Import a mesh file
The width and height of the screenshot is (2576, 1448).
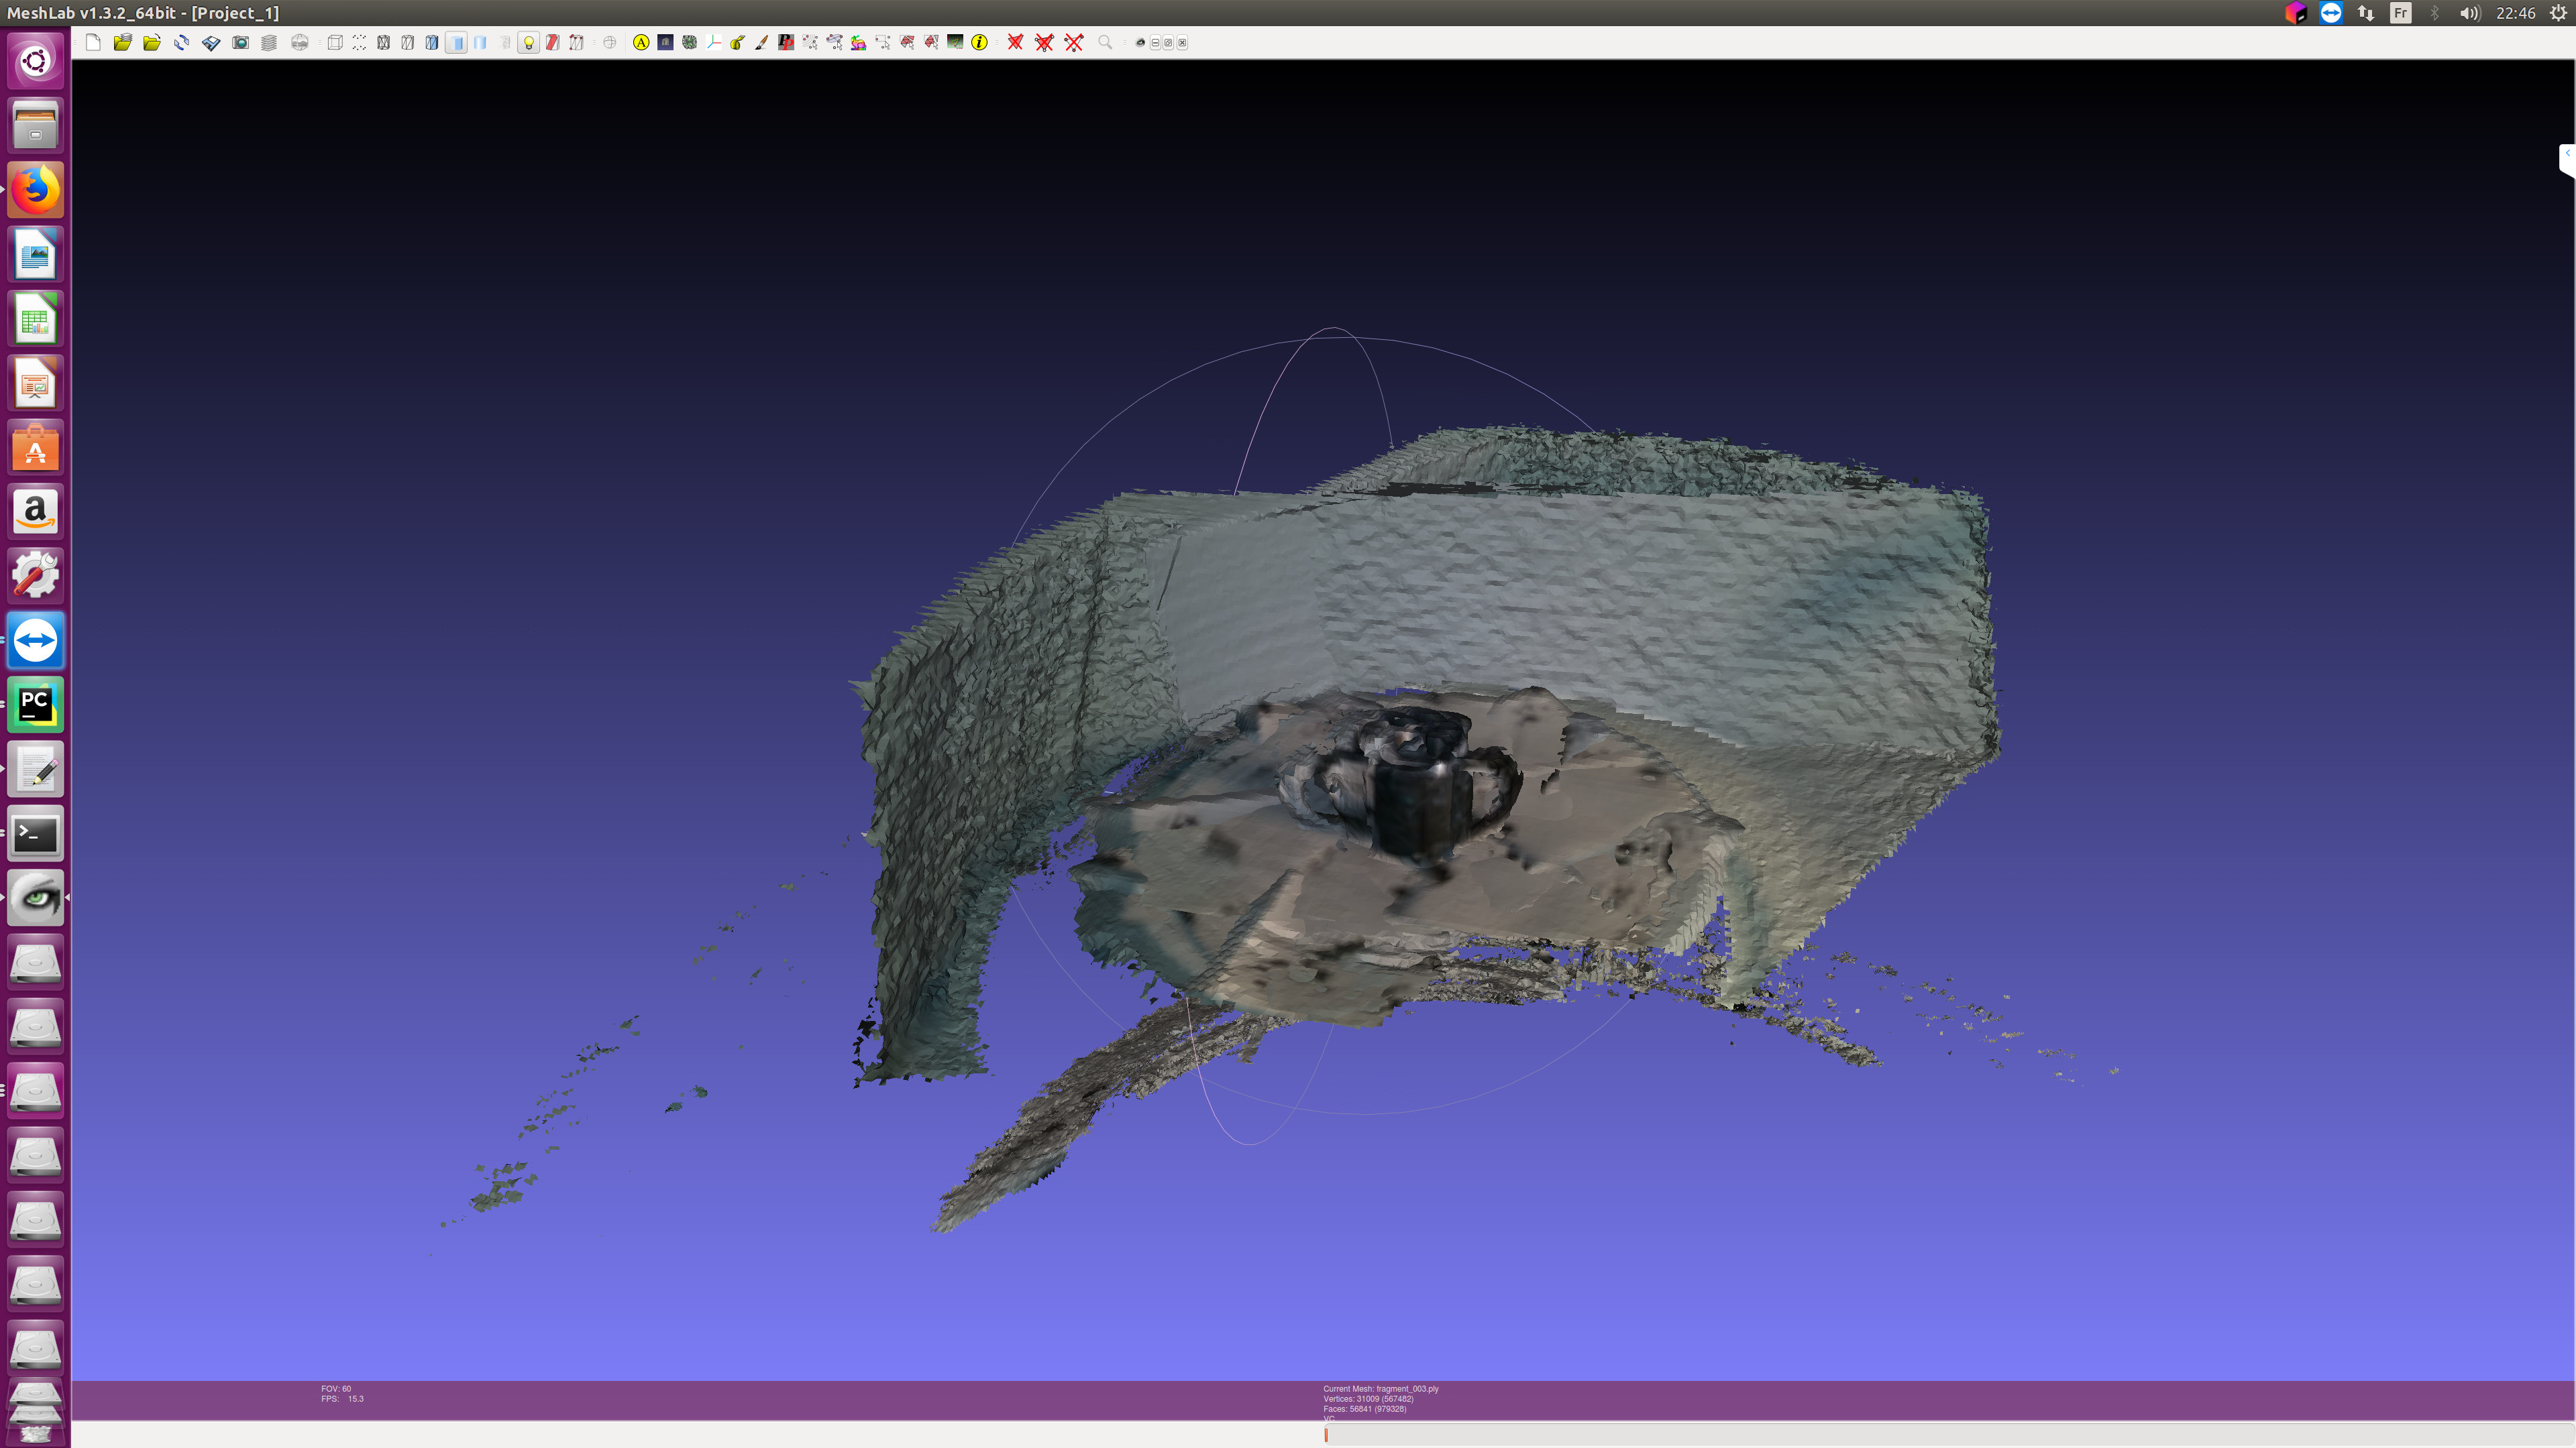[152, 42]
